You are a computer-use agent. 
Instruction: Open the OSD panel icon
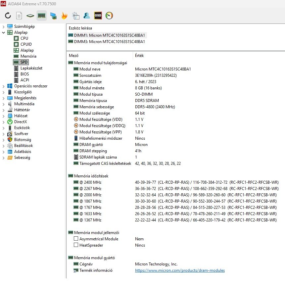[98, 16]
